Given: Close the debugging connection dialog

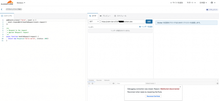Looking at the screenshot, I should pyautogui.click(x=180, y=87).
